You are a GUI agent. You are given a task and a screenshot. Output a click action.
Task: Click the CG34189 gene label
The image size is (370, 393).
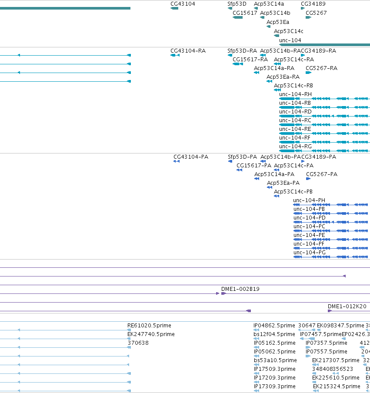313,4
